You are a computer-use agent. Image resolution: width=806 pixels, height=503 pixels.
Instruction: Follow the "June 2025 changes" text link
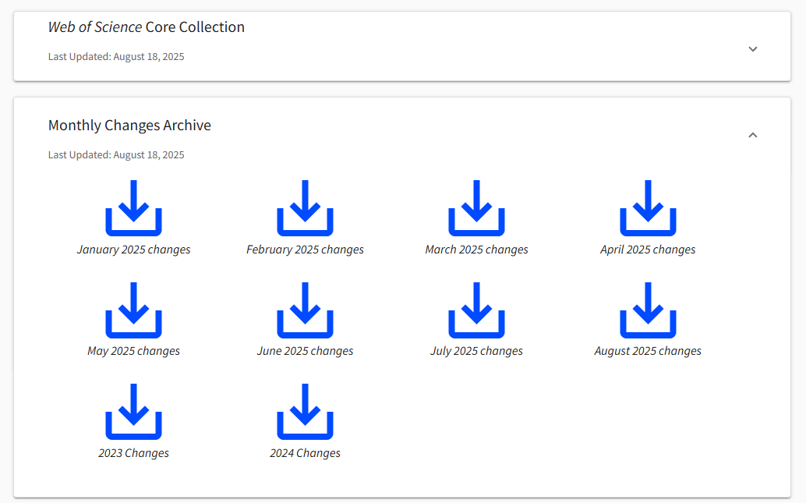pos(305,352)
